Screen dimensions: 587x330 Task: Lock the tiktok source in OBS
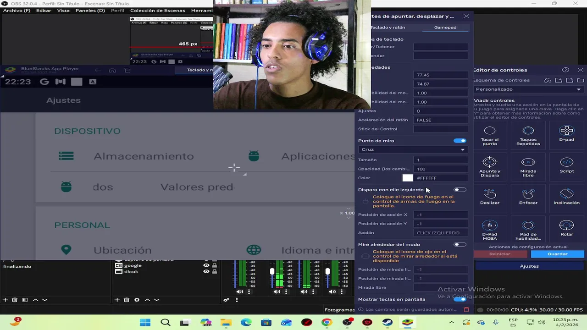215,271
